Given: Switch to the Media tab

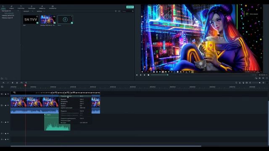Looking at the screenshot, I should (3, 7).
